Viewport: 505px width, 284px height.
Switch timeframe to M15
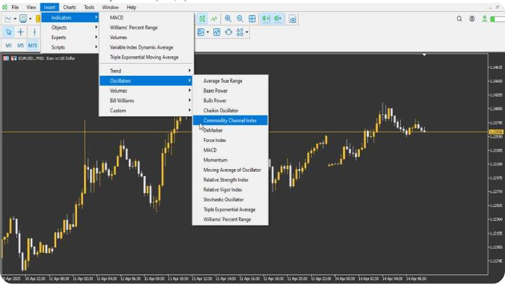click(x=33, y=45)
